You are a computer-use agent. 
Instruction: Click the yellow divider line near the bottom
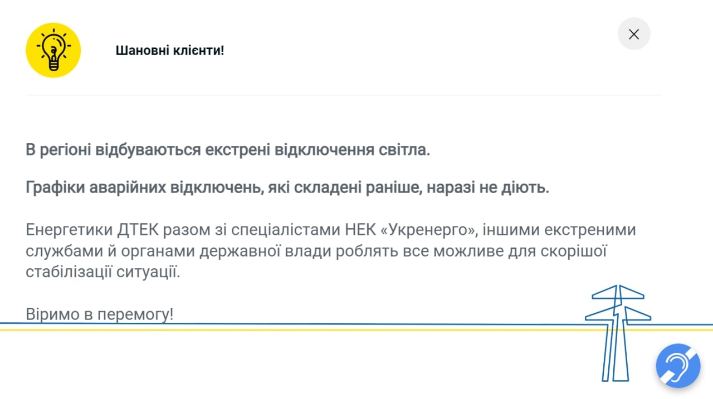point(279,330)
